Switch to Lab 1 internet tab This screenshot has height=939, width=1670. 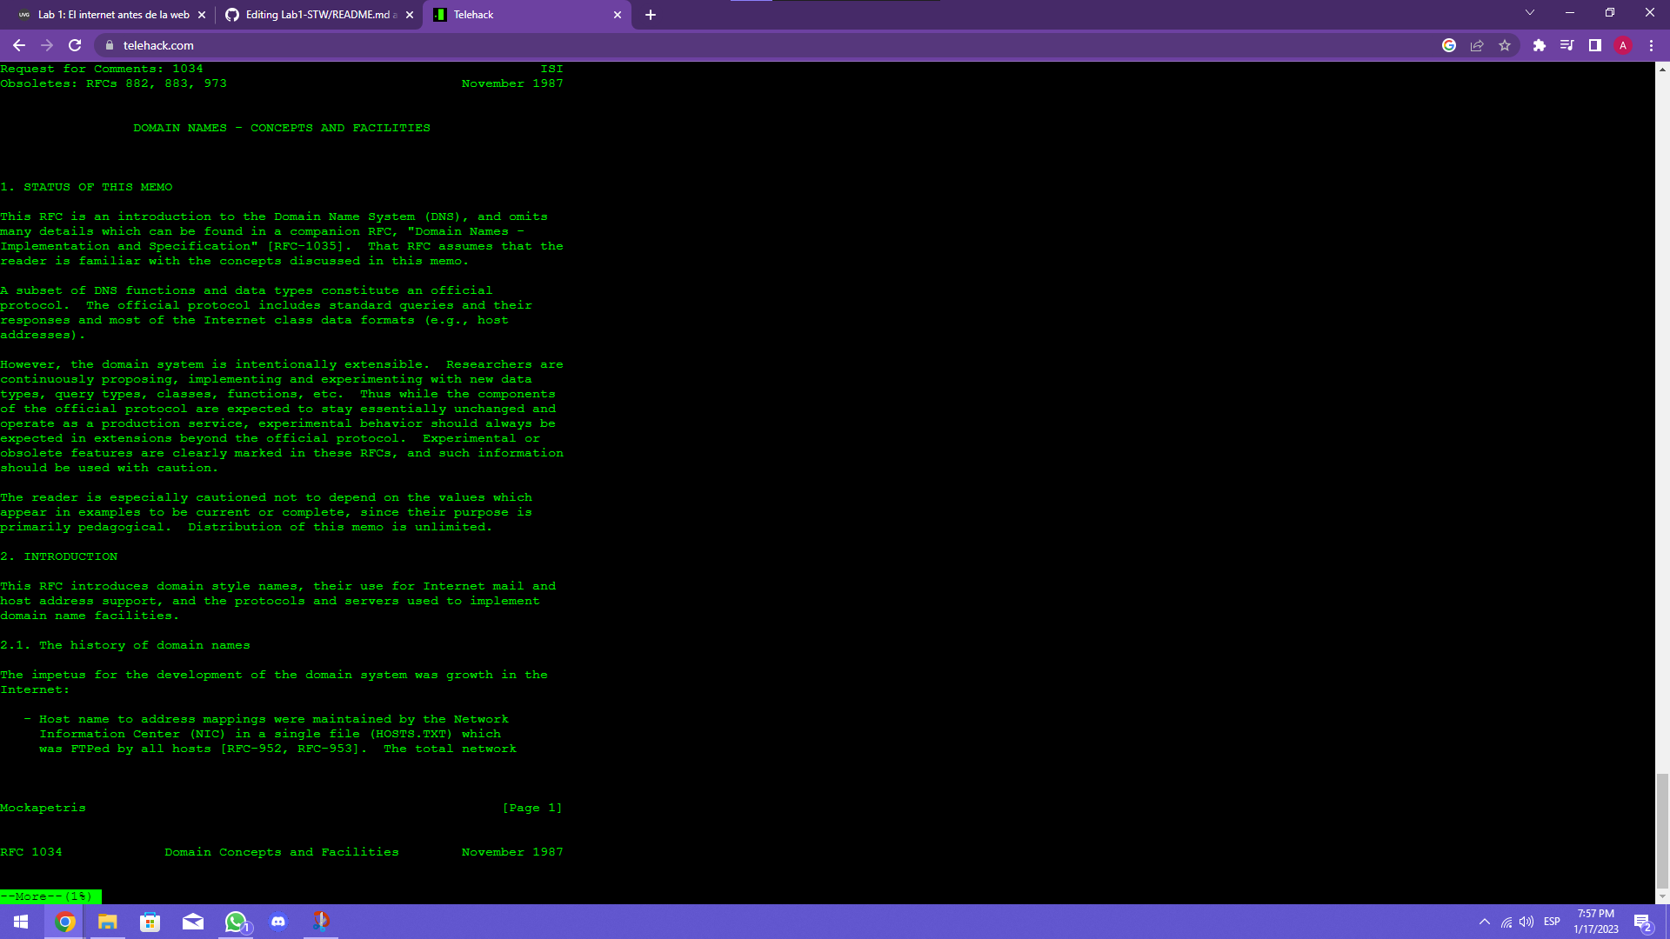(113, 15)
